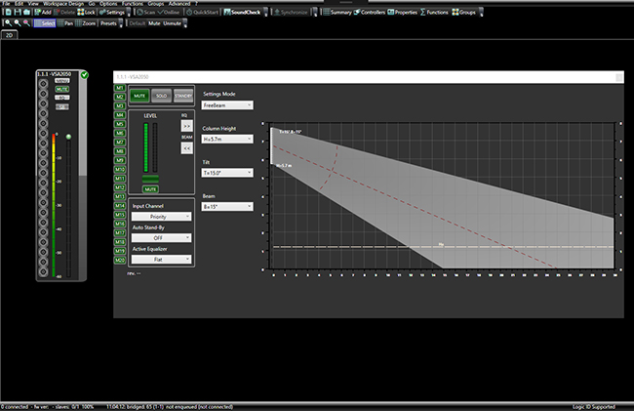Switch to the 2D tab
The image size is (634, 411).
point(11,34)
